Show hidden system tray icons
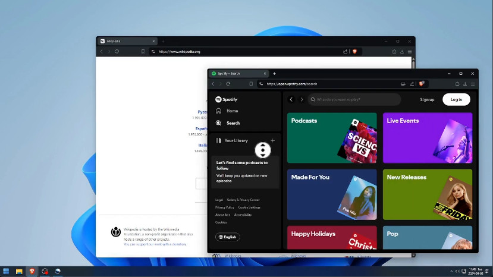Image resolution: width=493 pixels, height=277 pixels. pos(451,271)
